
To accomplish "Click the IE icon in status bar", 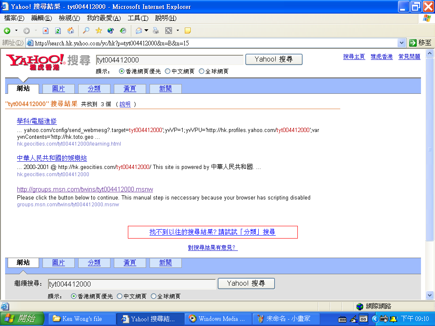I will 5,306.
